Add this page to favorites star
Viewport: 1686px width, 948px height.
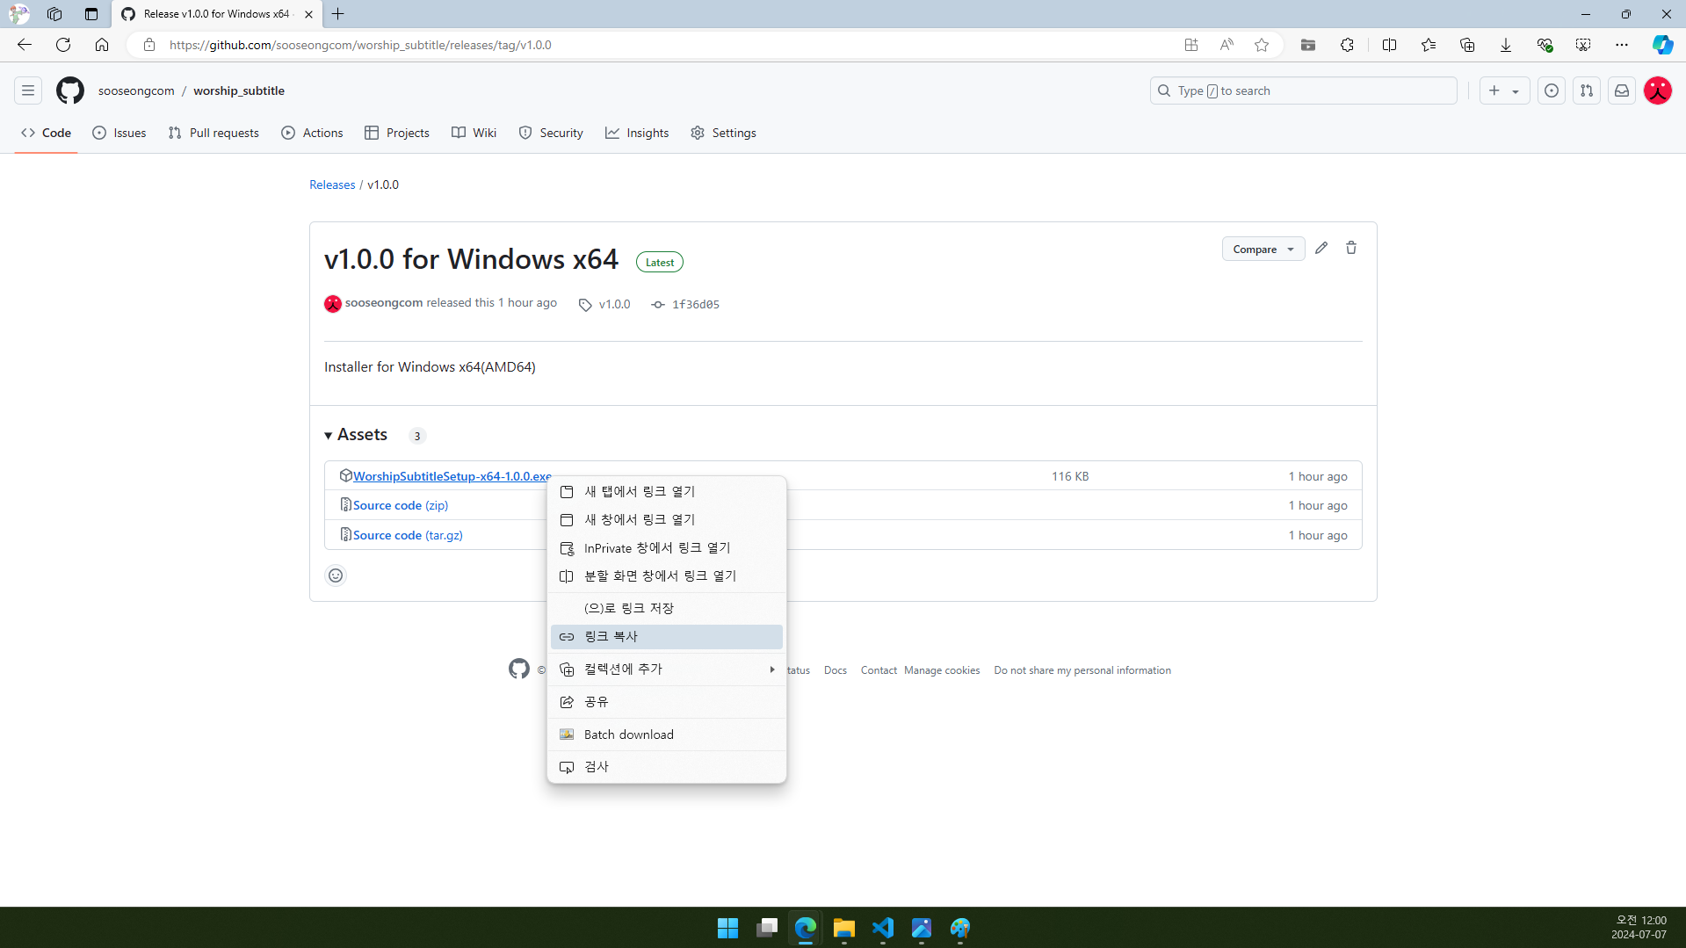click(x=1262, y=45)
